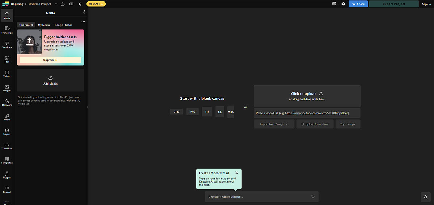The image size is (434, 205).
Task: Open the Videos library panel
Action: coord(7,73)
